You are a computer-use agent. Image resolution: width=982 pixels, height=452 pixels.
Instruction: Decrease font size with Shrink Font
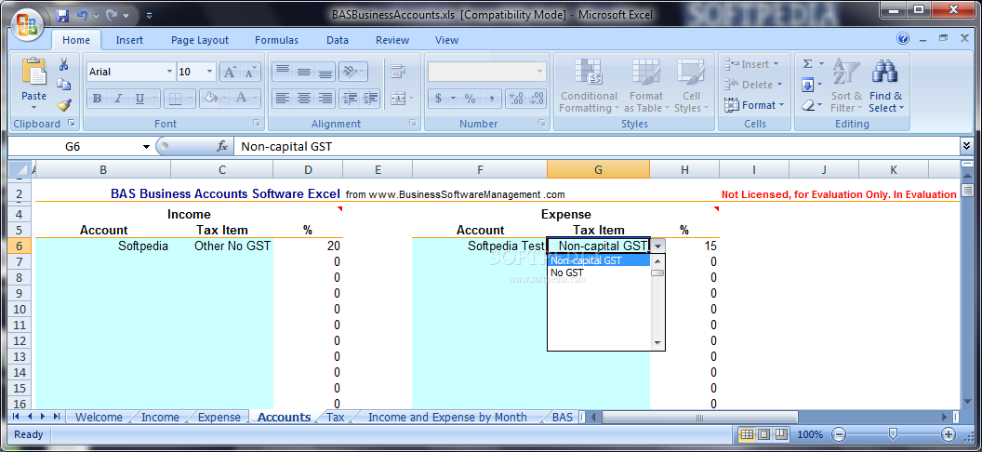point(250,72)
